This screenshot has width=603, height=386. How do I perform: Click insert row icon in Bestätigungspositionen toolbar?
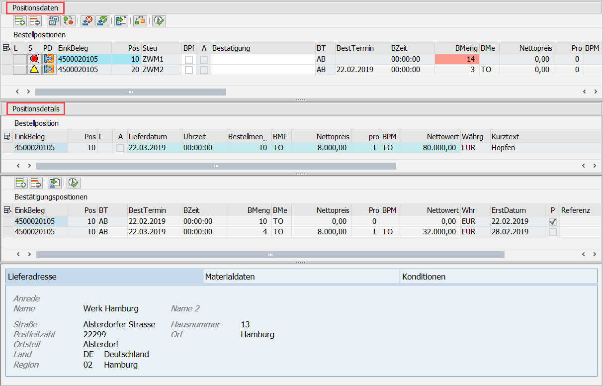tap(20, 183)
